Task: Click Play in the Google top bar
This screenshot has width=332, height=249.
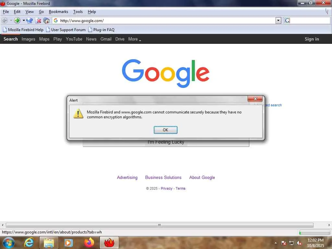Action: 58,39
